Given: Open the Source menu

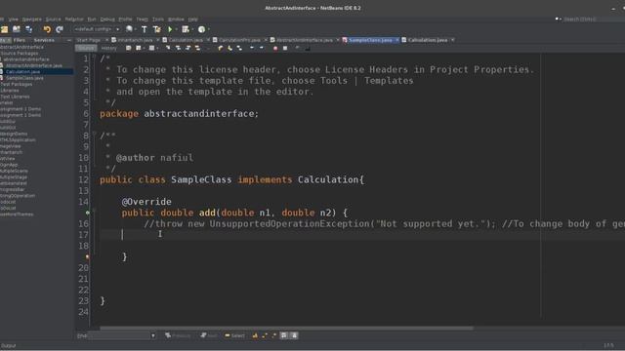Looking at the screenshot, I should pos(53,19).
